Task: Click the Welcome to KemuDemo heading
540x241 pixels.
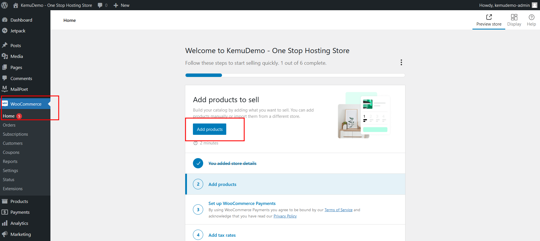Action: pos(267,51)
